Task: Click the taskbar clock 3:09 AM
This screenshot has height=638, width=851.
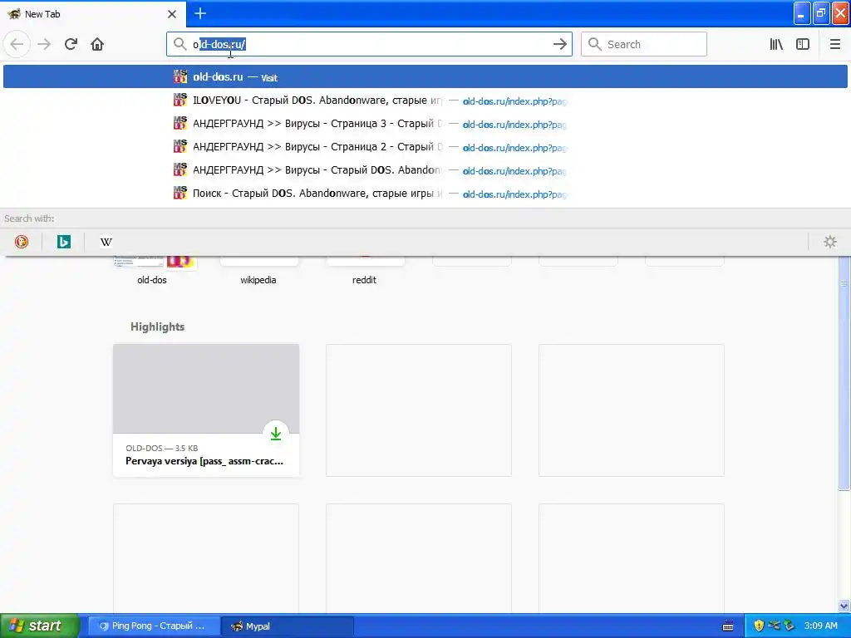Action: click(820, 626)
